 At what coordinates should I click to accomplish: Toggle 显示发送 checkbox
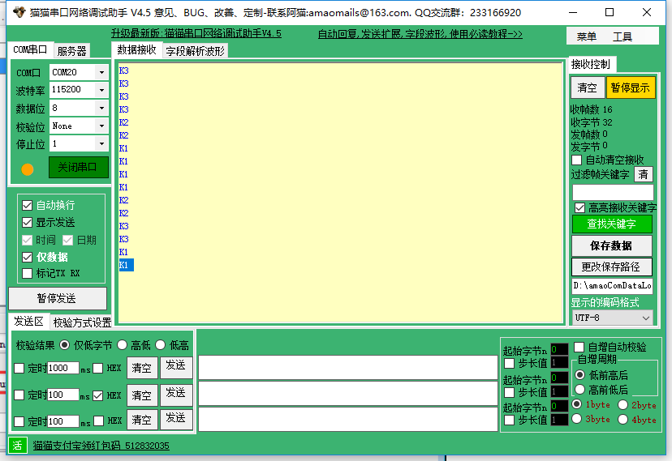(x=27, y=223)
